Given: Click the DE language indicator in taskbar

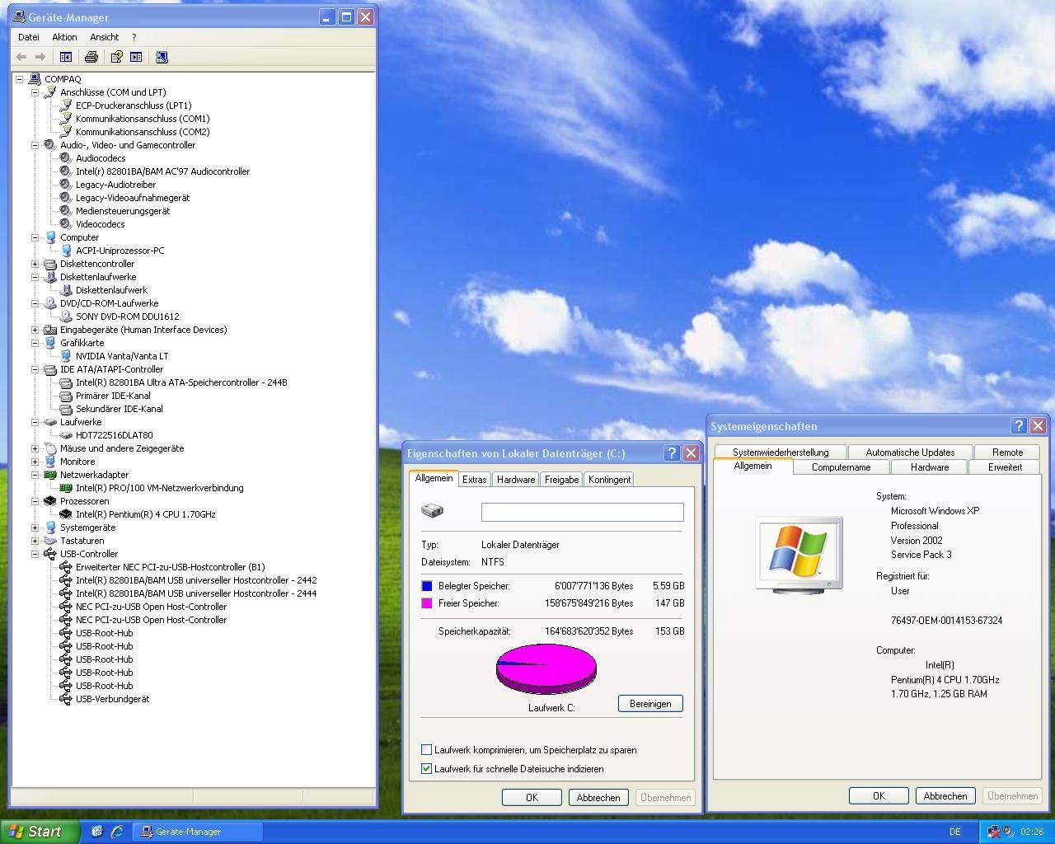Looking at the screenshot, I should 955,832.
